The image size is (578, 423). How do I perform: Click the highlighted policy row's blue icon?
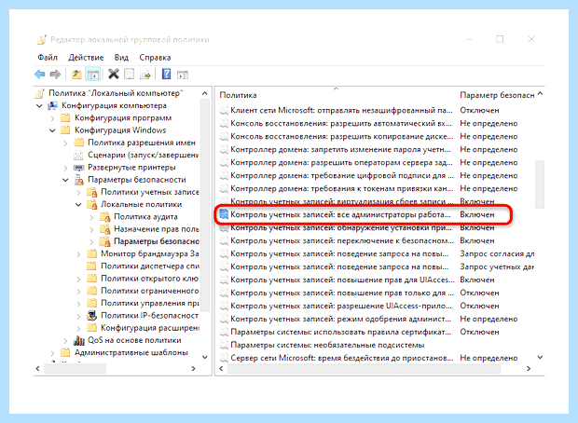[x=224, y=214]
